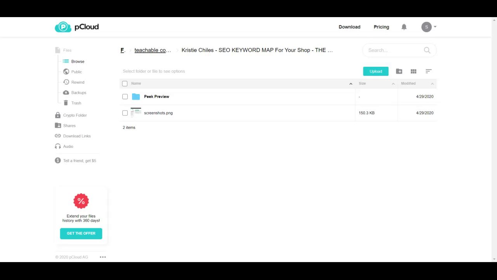This screenshot has width=497, height=280.
Task: Click the Download Links chain icon
Action: [x=58, y=136]
